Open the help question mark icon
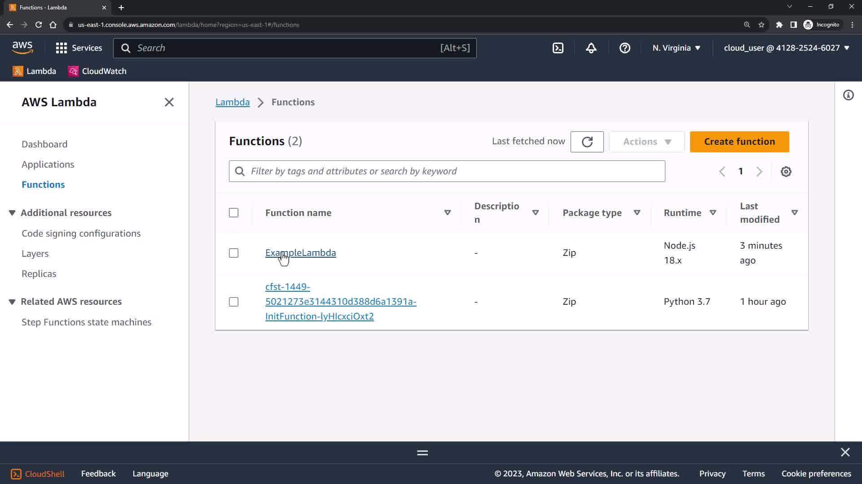This screenshot has height=484, width=862. click(625, 48)
